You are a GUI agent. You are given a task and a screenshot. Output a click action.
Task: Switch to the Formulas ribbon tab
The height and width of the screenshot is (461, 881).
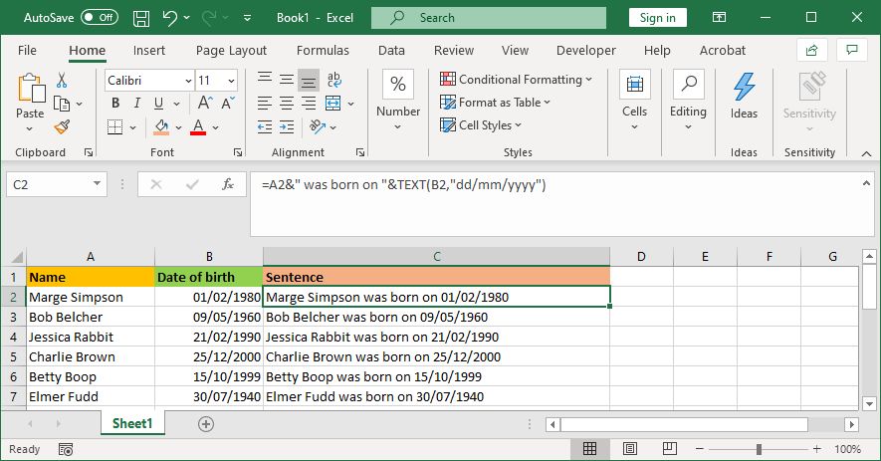tap(323, 50)
